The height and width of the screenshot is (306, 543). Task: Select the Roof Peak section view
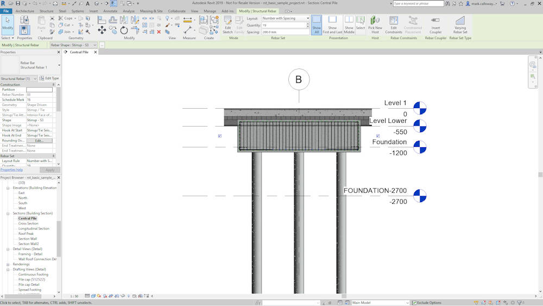tap(26, 234)
